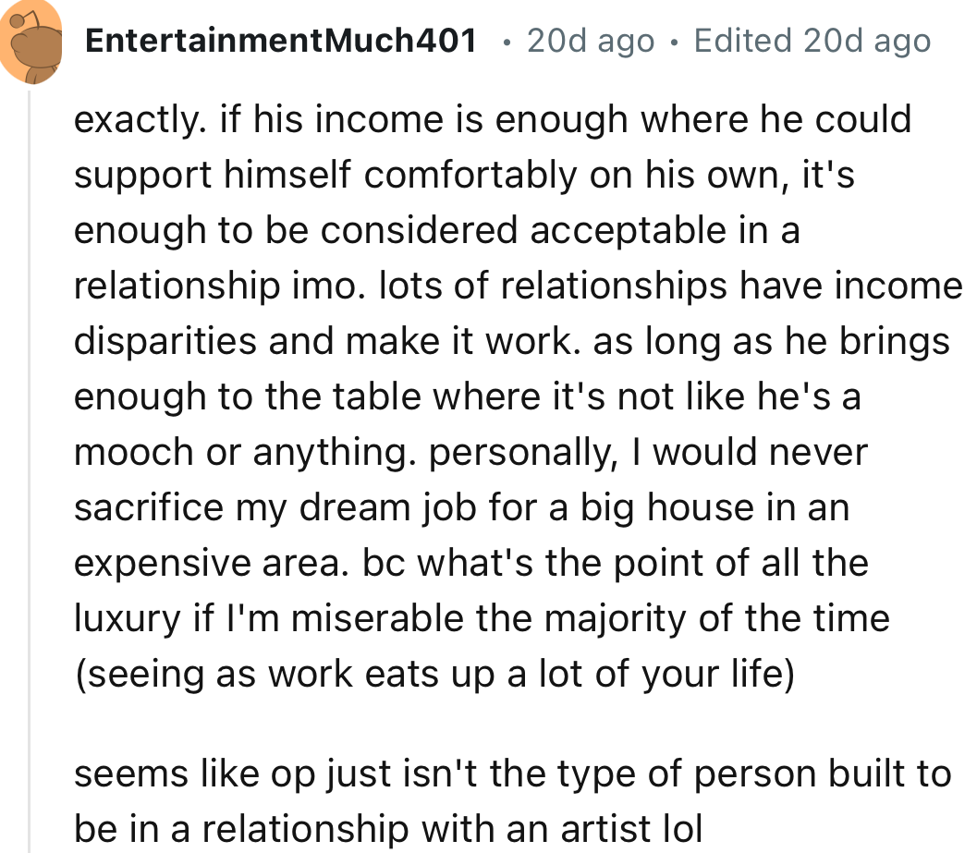Image resolution: width=977 pixels, height=853 pixels.
Task: Click the '20d ago' timestamp
Action: pyautogui.click(x=590, y=40)
